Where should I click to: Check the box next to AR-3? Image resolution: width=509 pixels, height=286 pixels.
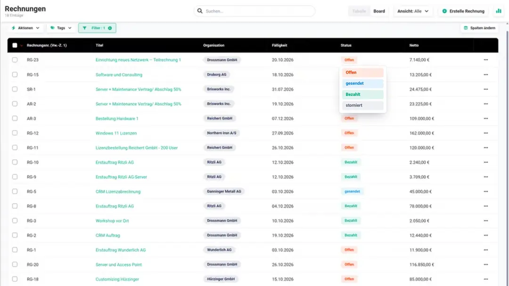(15, 118)
